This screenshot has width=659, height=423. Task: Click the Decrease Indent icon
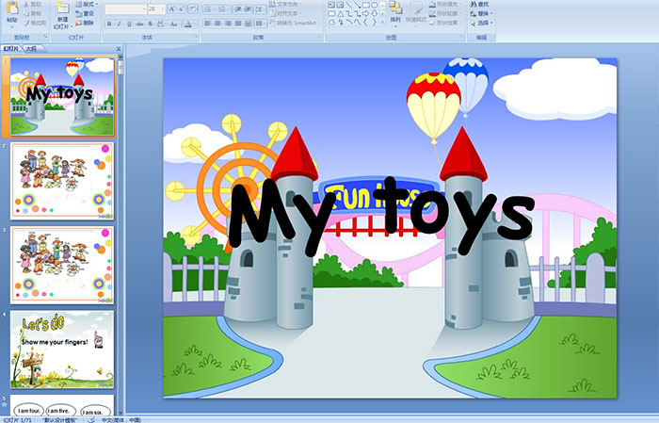[238, 9]
